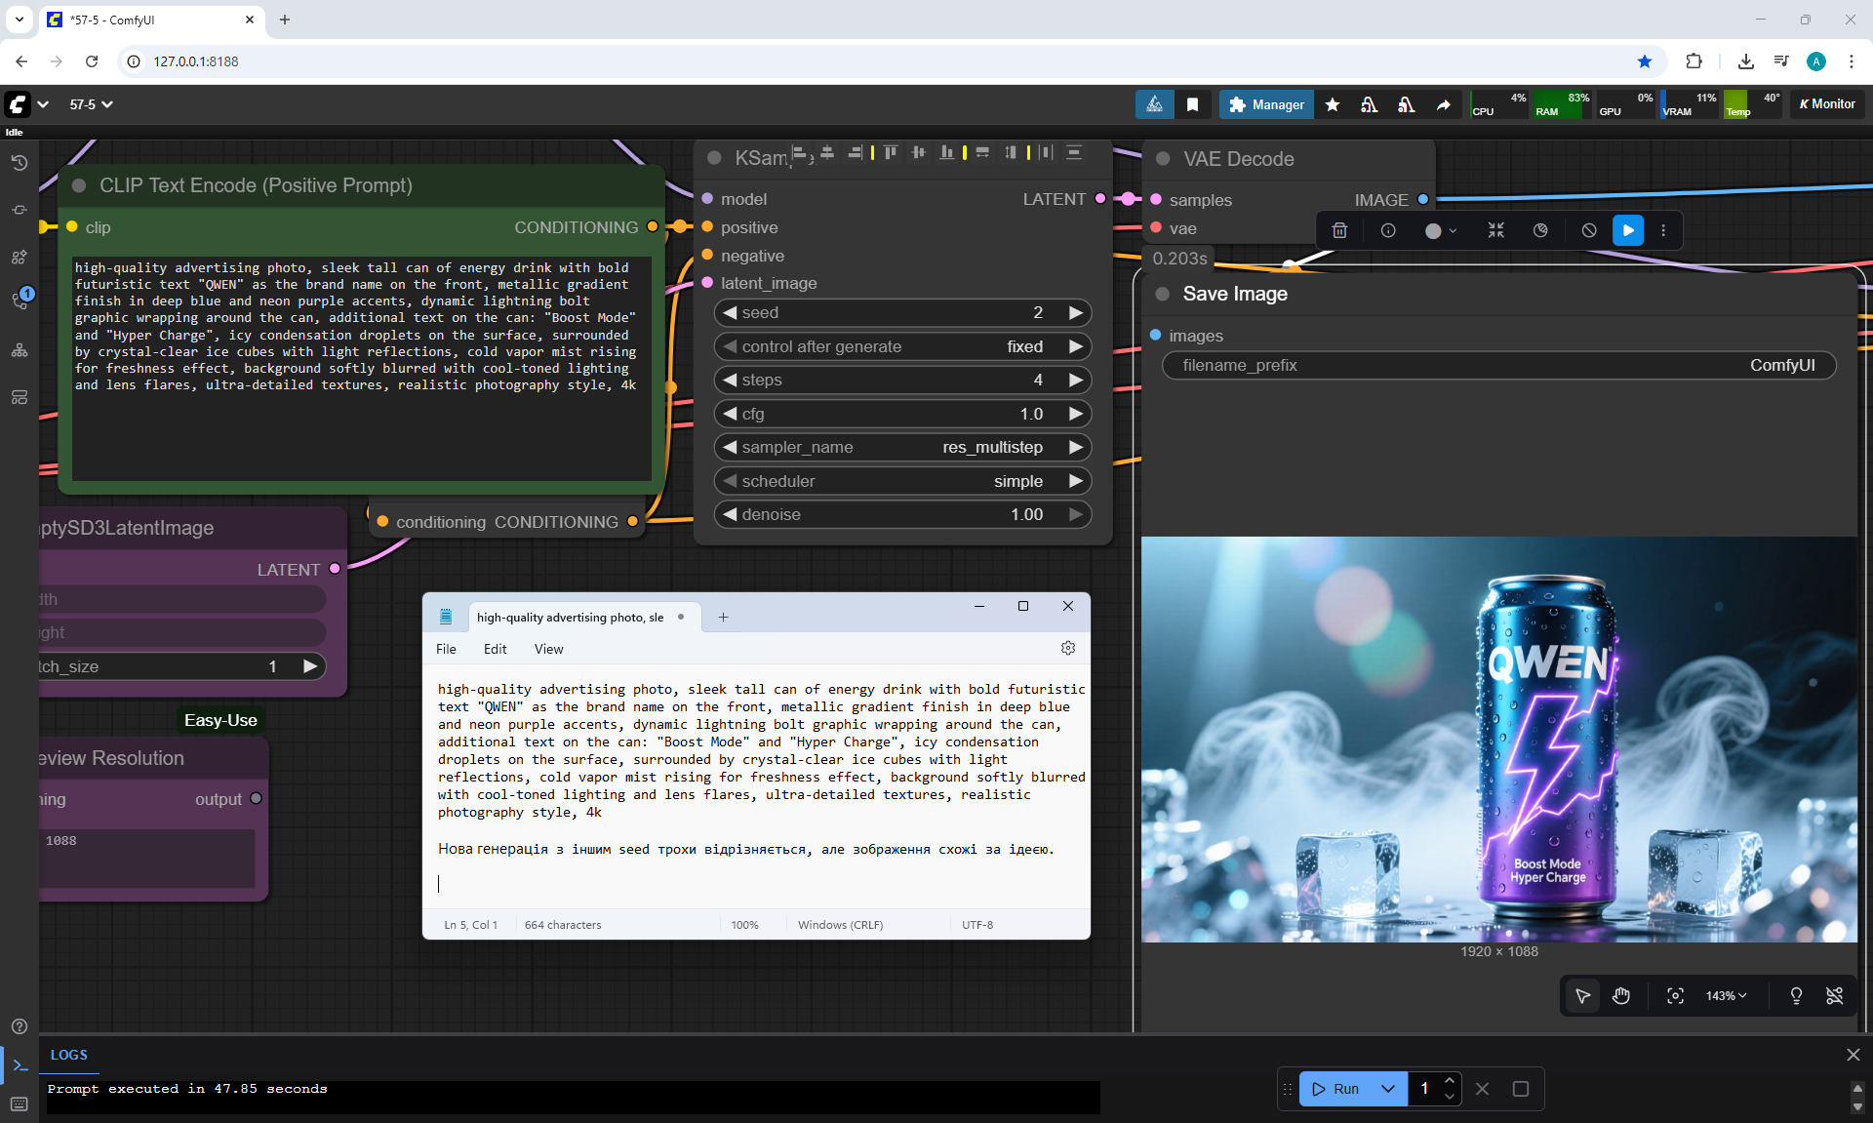This screenshot has width=1873, height=1123.
Task: Select the LOGS tab
Action: [x=69, y=1055]
